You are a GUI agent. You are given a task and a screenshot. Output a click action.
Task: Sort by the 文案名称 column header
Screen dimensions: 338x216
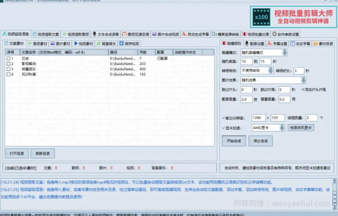click(64, 52)
